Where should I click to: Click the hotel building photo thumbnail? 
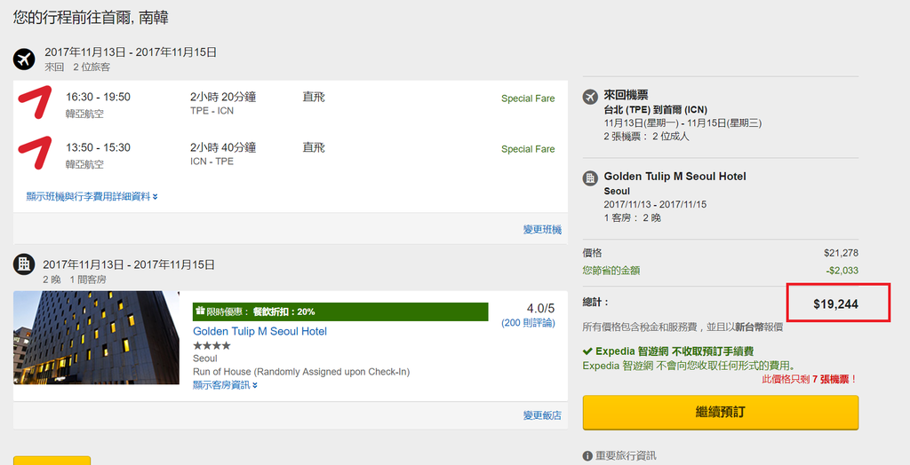pyautogui.click(x=96, y=337)
